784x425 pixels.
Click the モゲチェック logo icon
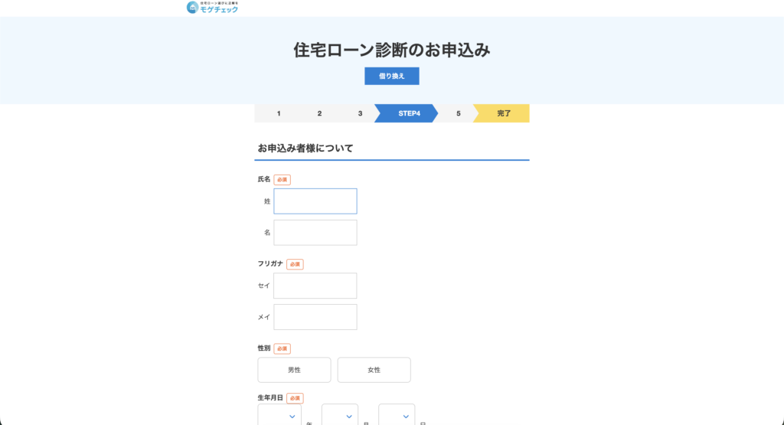coord(192,8)
